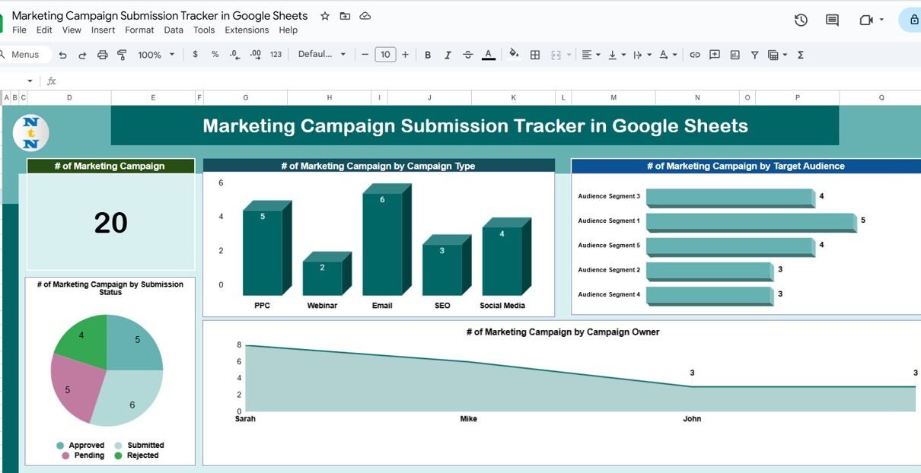Format as percent
921x473 pixels.
click(215, 55)
